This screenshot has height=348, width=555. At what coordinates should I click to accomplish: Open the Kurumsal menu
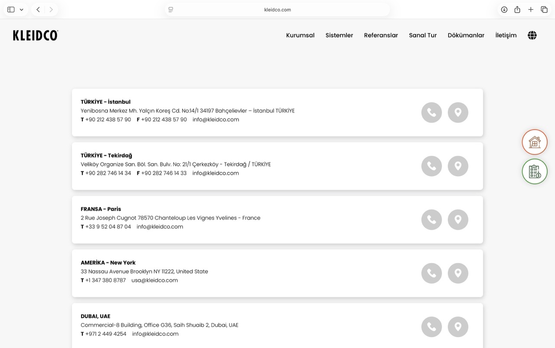coord(300,36)
